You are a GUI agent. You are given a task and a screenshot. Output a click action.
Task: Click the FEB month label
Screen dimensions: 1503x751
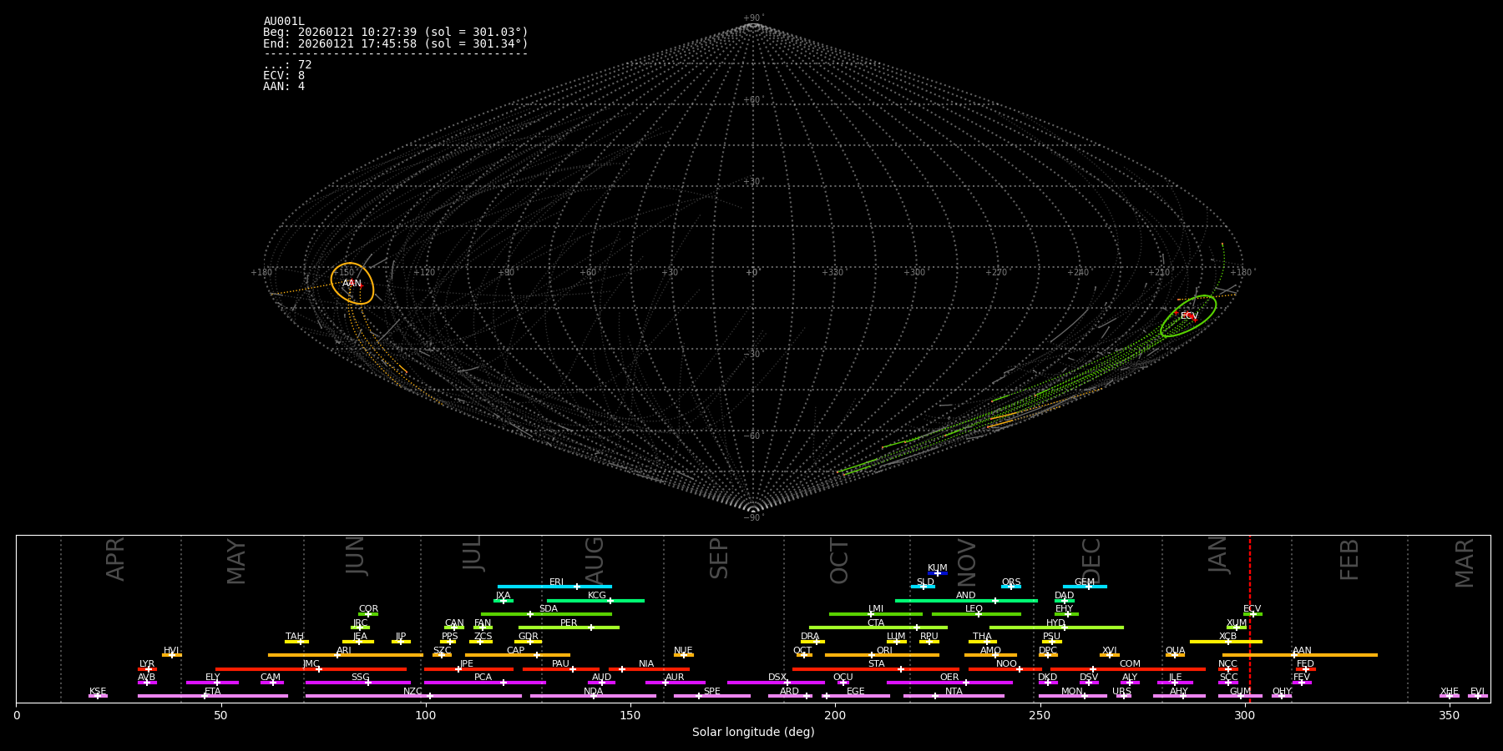(x=1349, y=559)
